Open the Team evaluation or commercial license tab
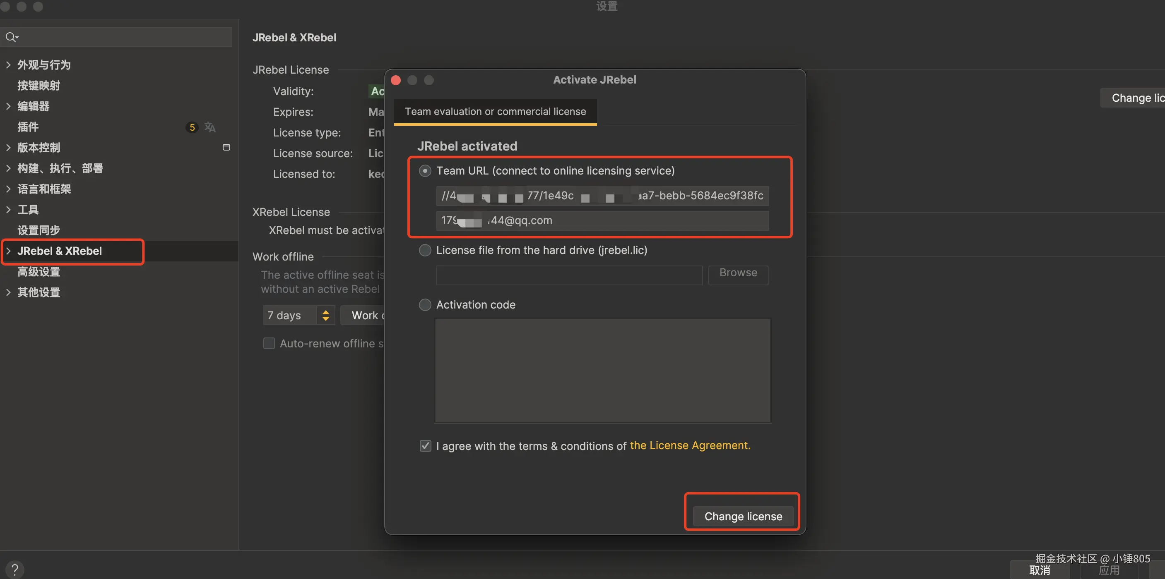 [495, 112]
